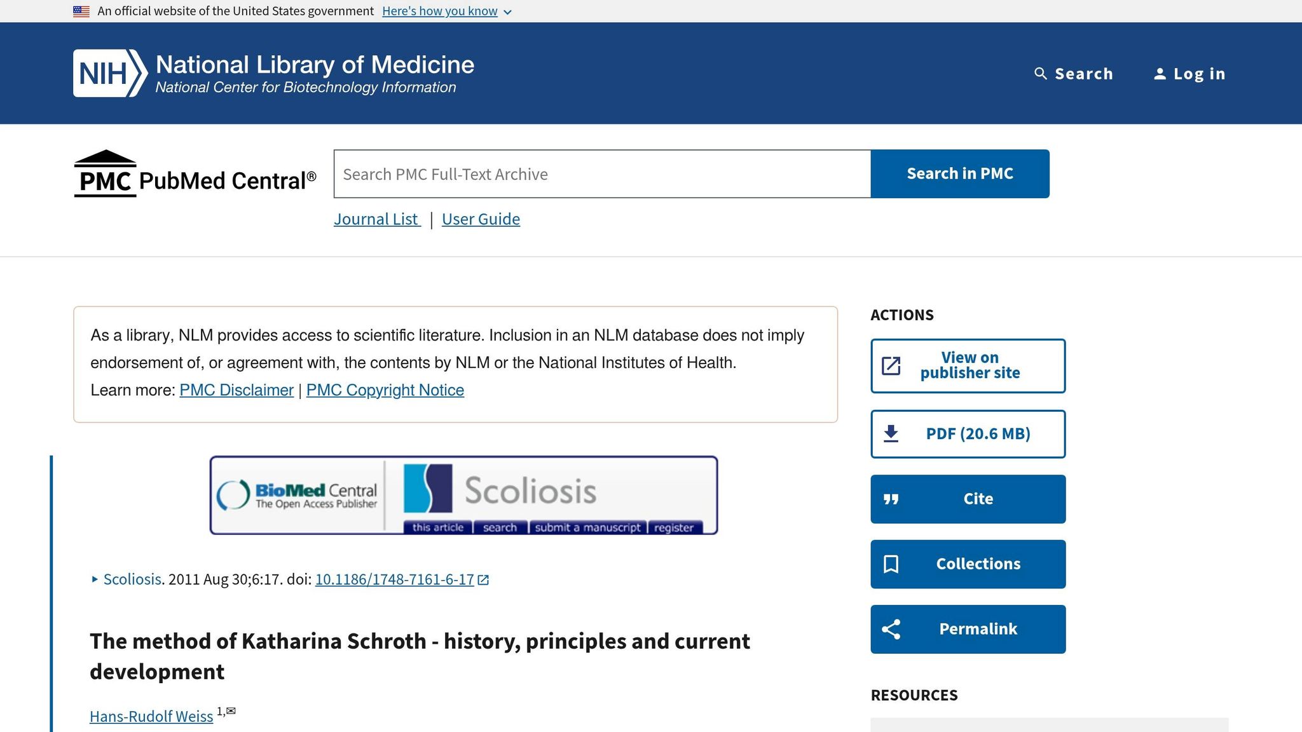Open the User Guide link
This screenshot has height=732, width=1302.
pos(481,219)
